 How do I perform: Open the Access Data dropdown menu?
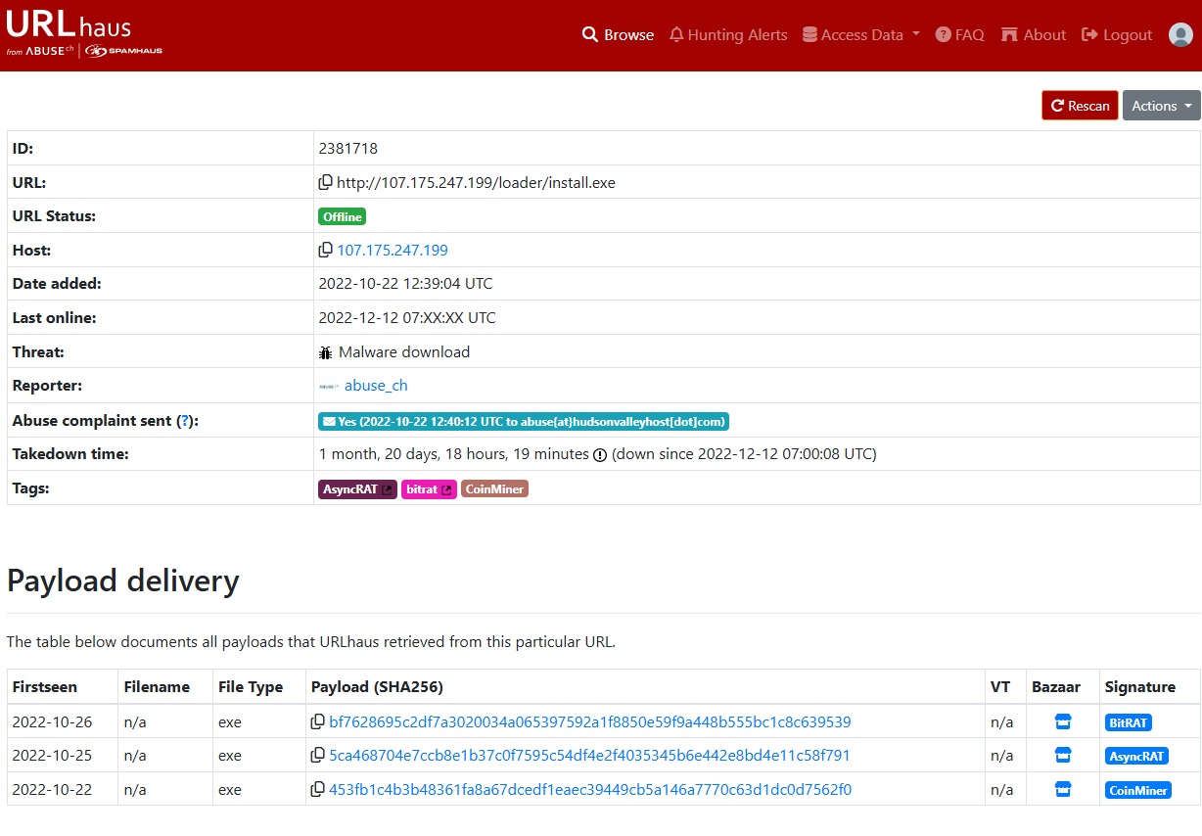(861, 34)
